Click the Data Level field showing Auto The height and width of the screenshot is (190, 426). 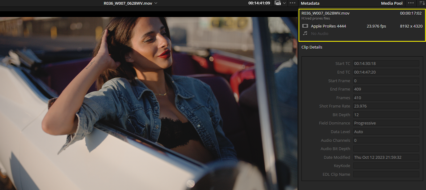click(x=386, y=132)
